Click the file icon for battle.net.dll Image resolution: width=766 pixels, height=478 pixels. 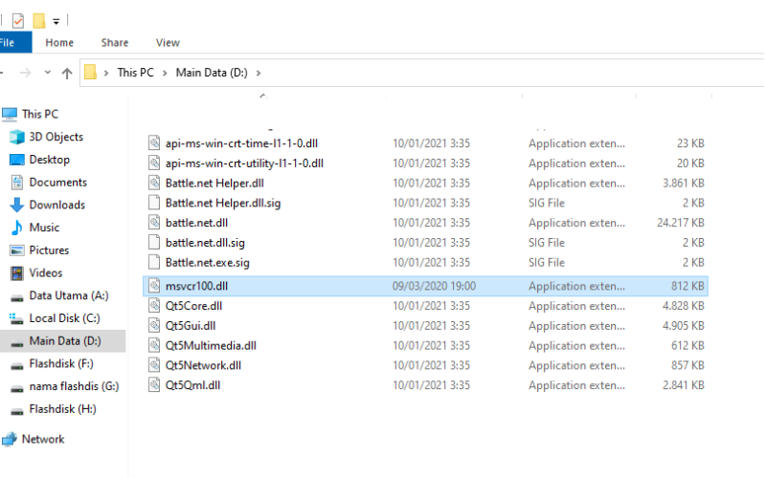154,223
